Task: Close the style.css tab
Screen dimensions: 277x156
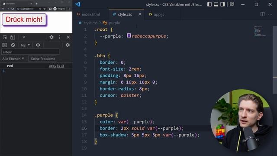Action: [x=140, y=14]
